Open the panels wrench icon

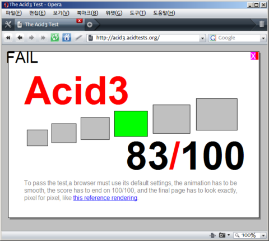8,24
